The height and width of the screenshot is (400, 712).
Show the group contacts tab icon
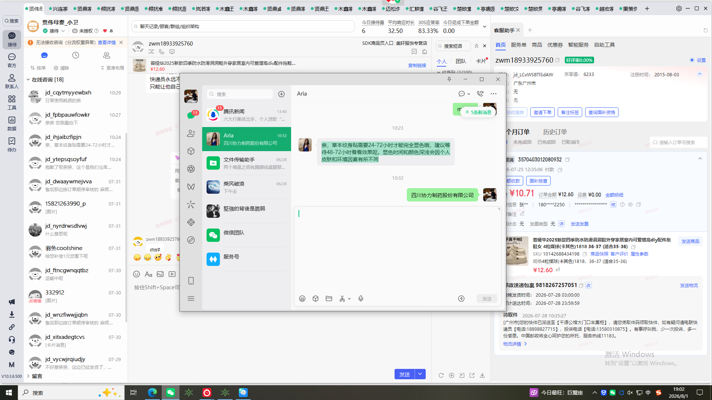pyautogui.click(x=107, y=55)
